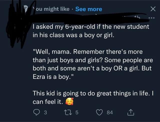This screenshot has height=122, width=160.
Task: Dismiss suggestion with the X icon
Action: [151, 9]
